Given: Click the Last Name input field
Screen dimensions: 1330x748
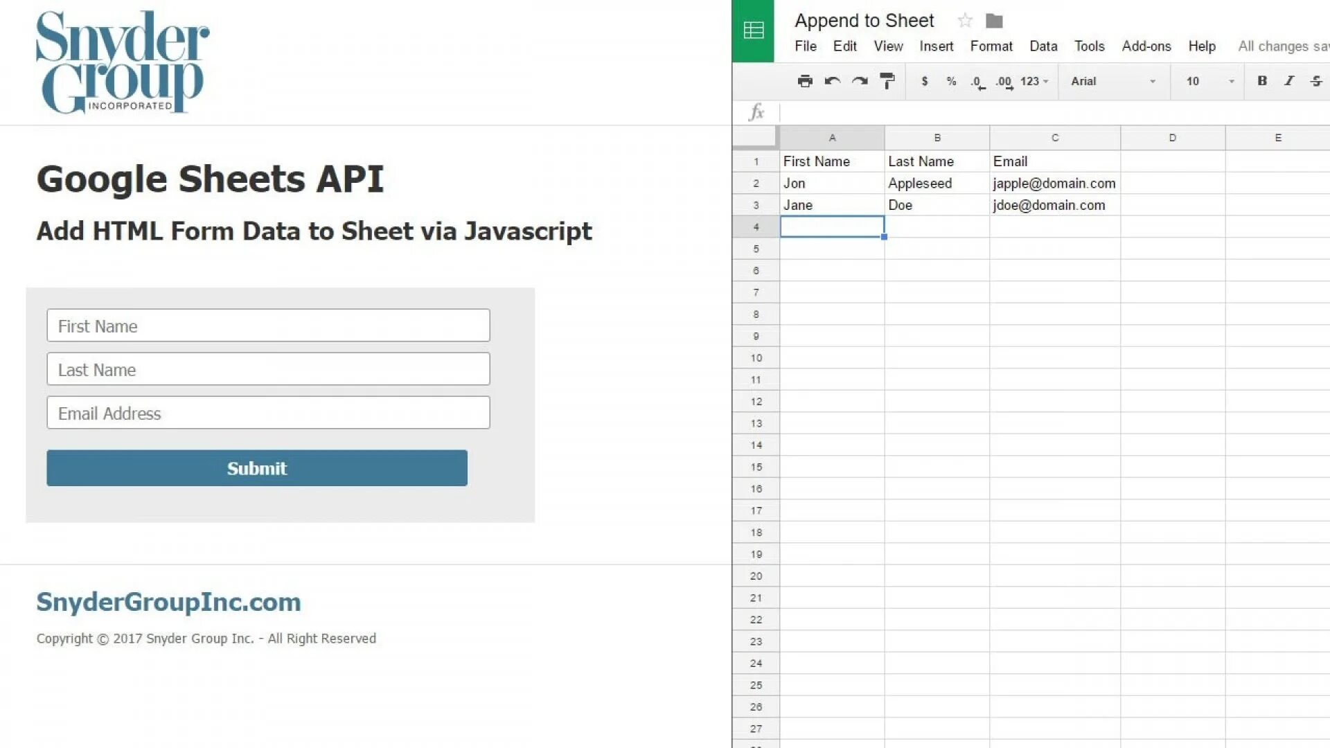Looking at the screenshot, I should pyautogui.click(x=268, y=369).
